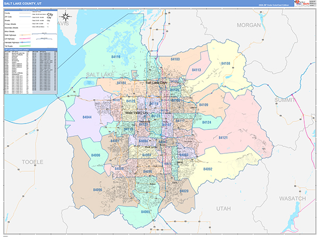Viewport: 318px width, 237px height.
Task: Click ZIP label 84103 on the map
Action: click(x=175, y=59)
